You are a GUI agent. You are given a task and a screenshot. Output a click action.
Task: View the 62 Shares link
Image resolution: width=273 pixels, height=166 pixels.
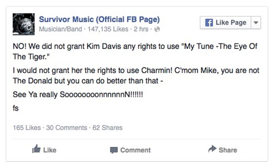click(x=107, y=128)
